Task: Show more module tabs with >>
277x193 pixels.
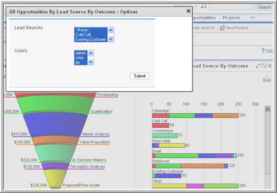Action: click(252, 18)
